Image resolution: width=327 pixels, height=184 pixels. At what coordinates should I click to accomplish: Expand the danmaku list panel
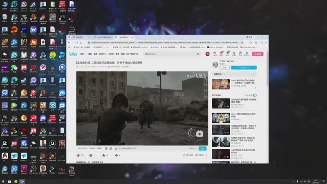point(253,74)
